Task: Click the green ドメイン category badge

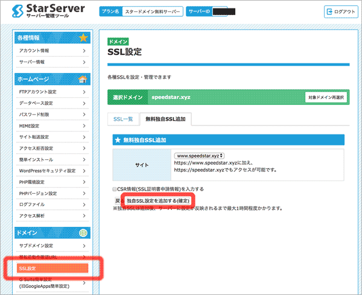Action: (x=118, y=42)
